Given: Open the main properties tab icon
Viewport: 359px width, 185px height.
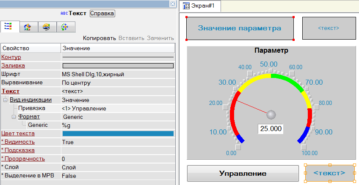Looking at the screenshot, I should tap(8, 27).
